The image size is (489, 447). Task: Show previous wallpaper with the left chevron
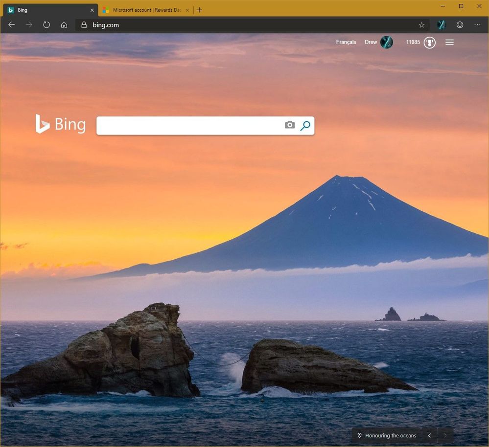point(429,435)
